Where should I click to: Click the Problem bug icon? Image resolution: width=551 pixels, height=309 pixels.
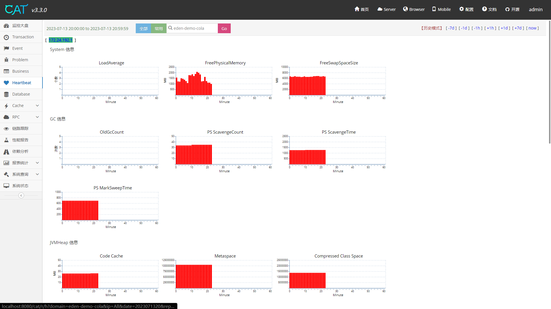[x=6, y=60]
